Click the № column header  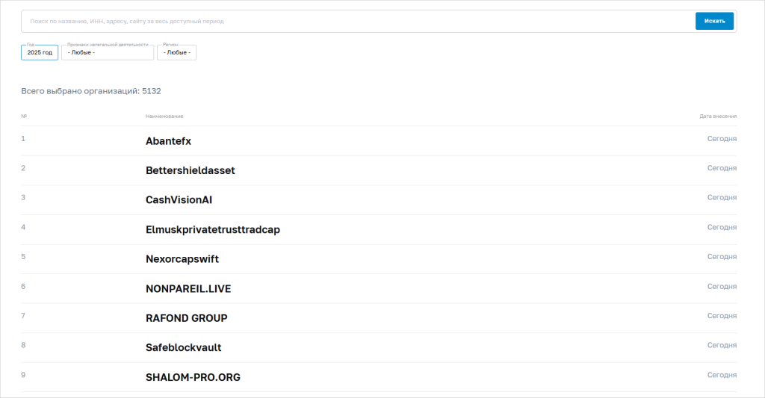tap(24, 116)
